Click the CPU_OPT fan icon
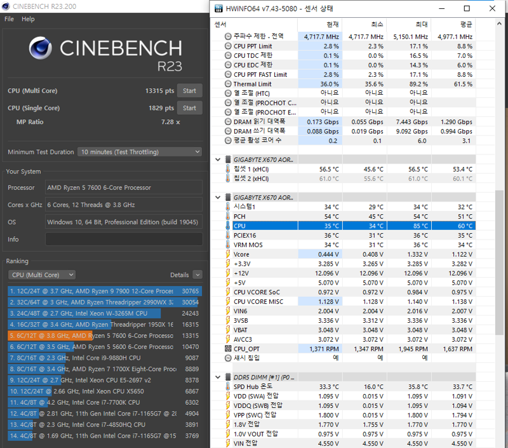 pyautogui.click(x=228, y=349)
